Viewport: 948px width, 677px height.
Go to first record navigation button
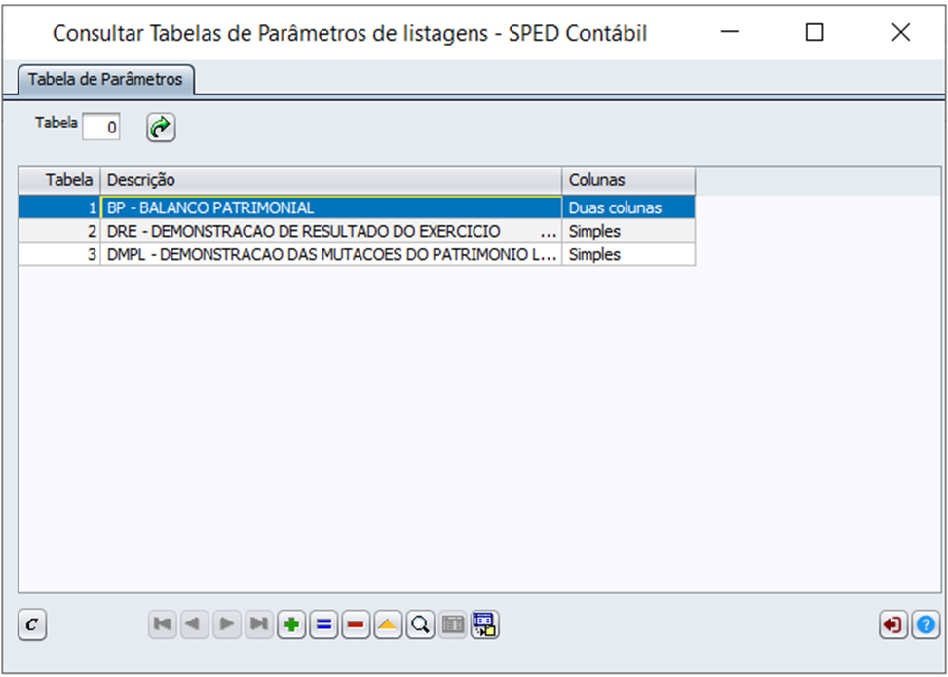point(162,624)
